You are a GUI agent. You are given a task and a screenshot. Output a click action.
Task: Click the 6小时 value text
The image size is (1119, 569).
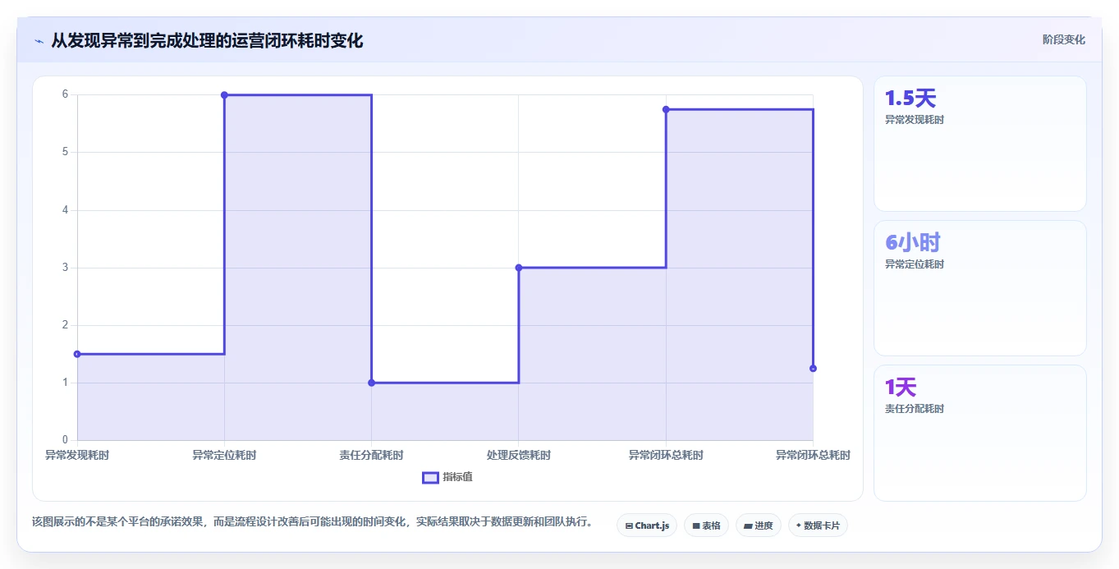(913, 243)
